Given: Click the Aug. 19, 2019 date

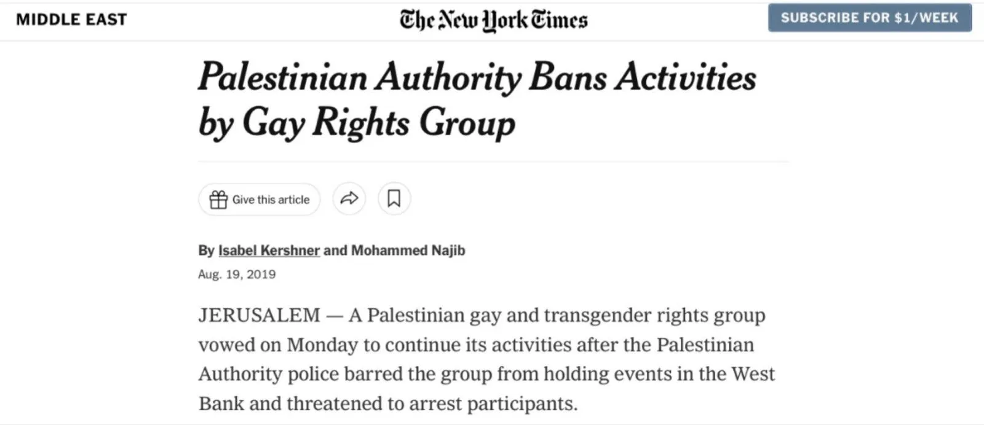Looking at the screenshot, I should coord(237,275).
